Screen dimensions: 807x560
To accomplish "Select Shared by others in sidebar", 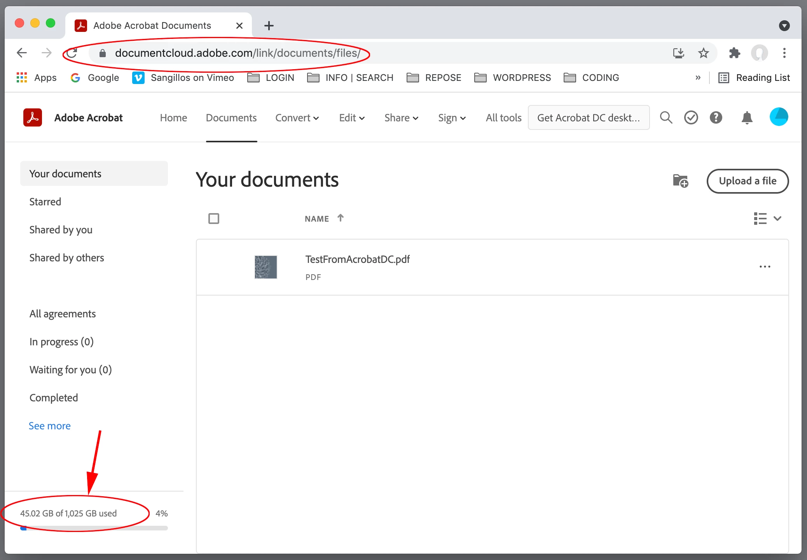I will point(67,258).
